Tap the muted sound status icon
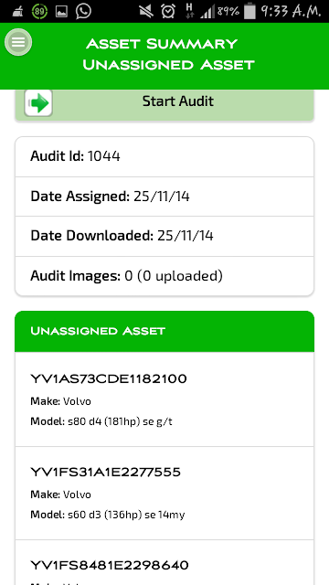This screenshot has width=329, height=585. 146,12
